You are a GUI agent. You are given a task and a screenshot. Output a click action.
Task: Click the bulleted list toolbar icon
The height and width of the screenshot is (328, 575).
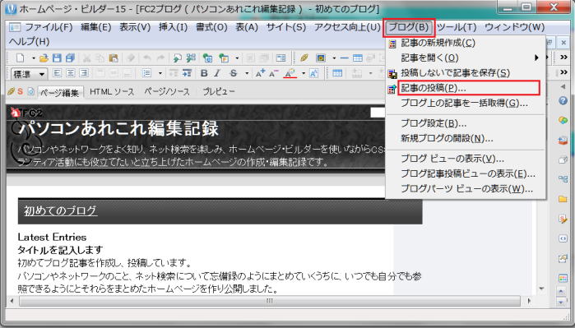[x=146, y=73]
